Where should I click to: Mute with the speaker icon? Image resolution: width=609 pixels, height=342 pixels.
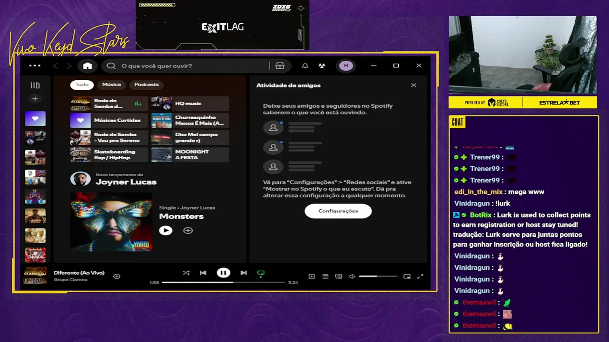point(352,276)
